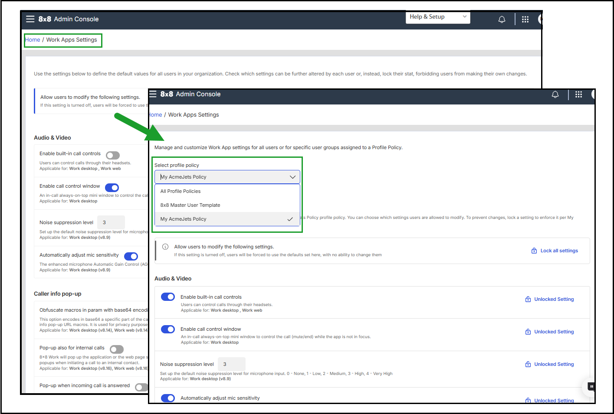Open hamburger menu in the front Admin Console
Screen dimensions: 614x414
(x=153, y=94)
